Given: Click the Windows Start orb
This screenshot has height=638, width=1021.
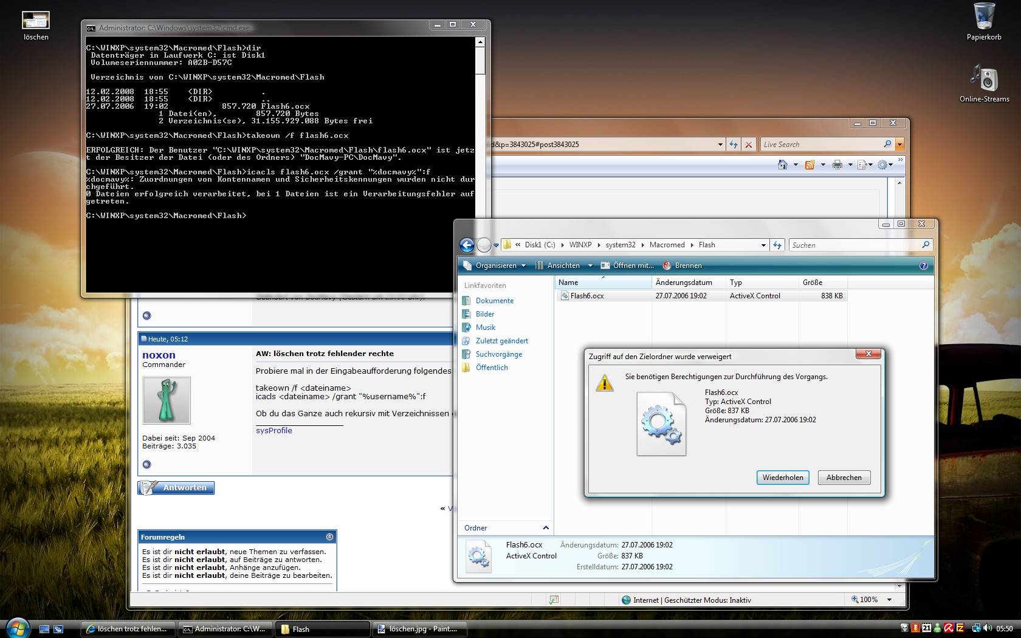Looking at the screenshot, I should (17, 628).
